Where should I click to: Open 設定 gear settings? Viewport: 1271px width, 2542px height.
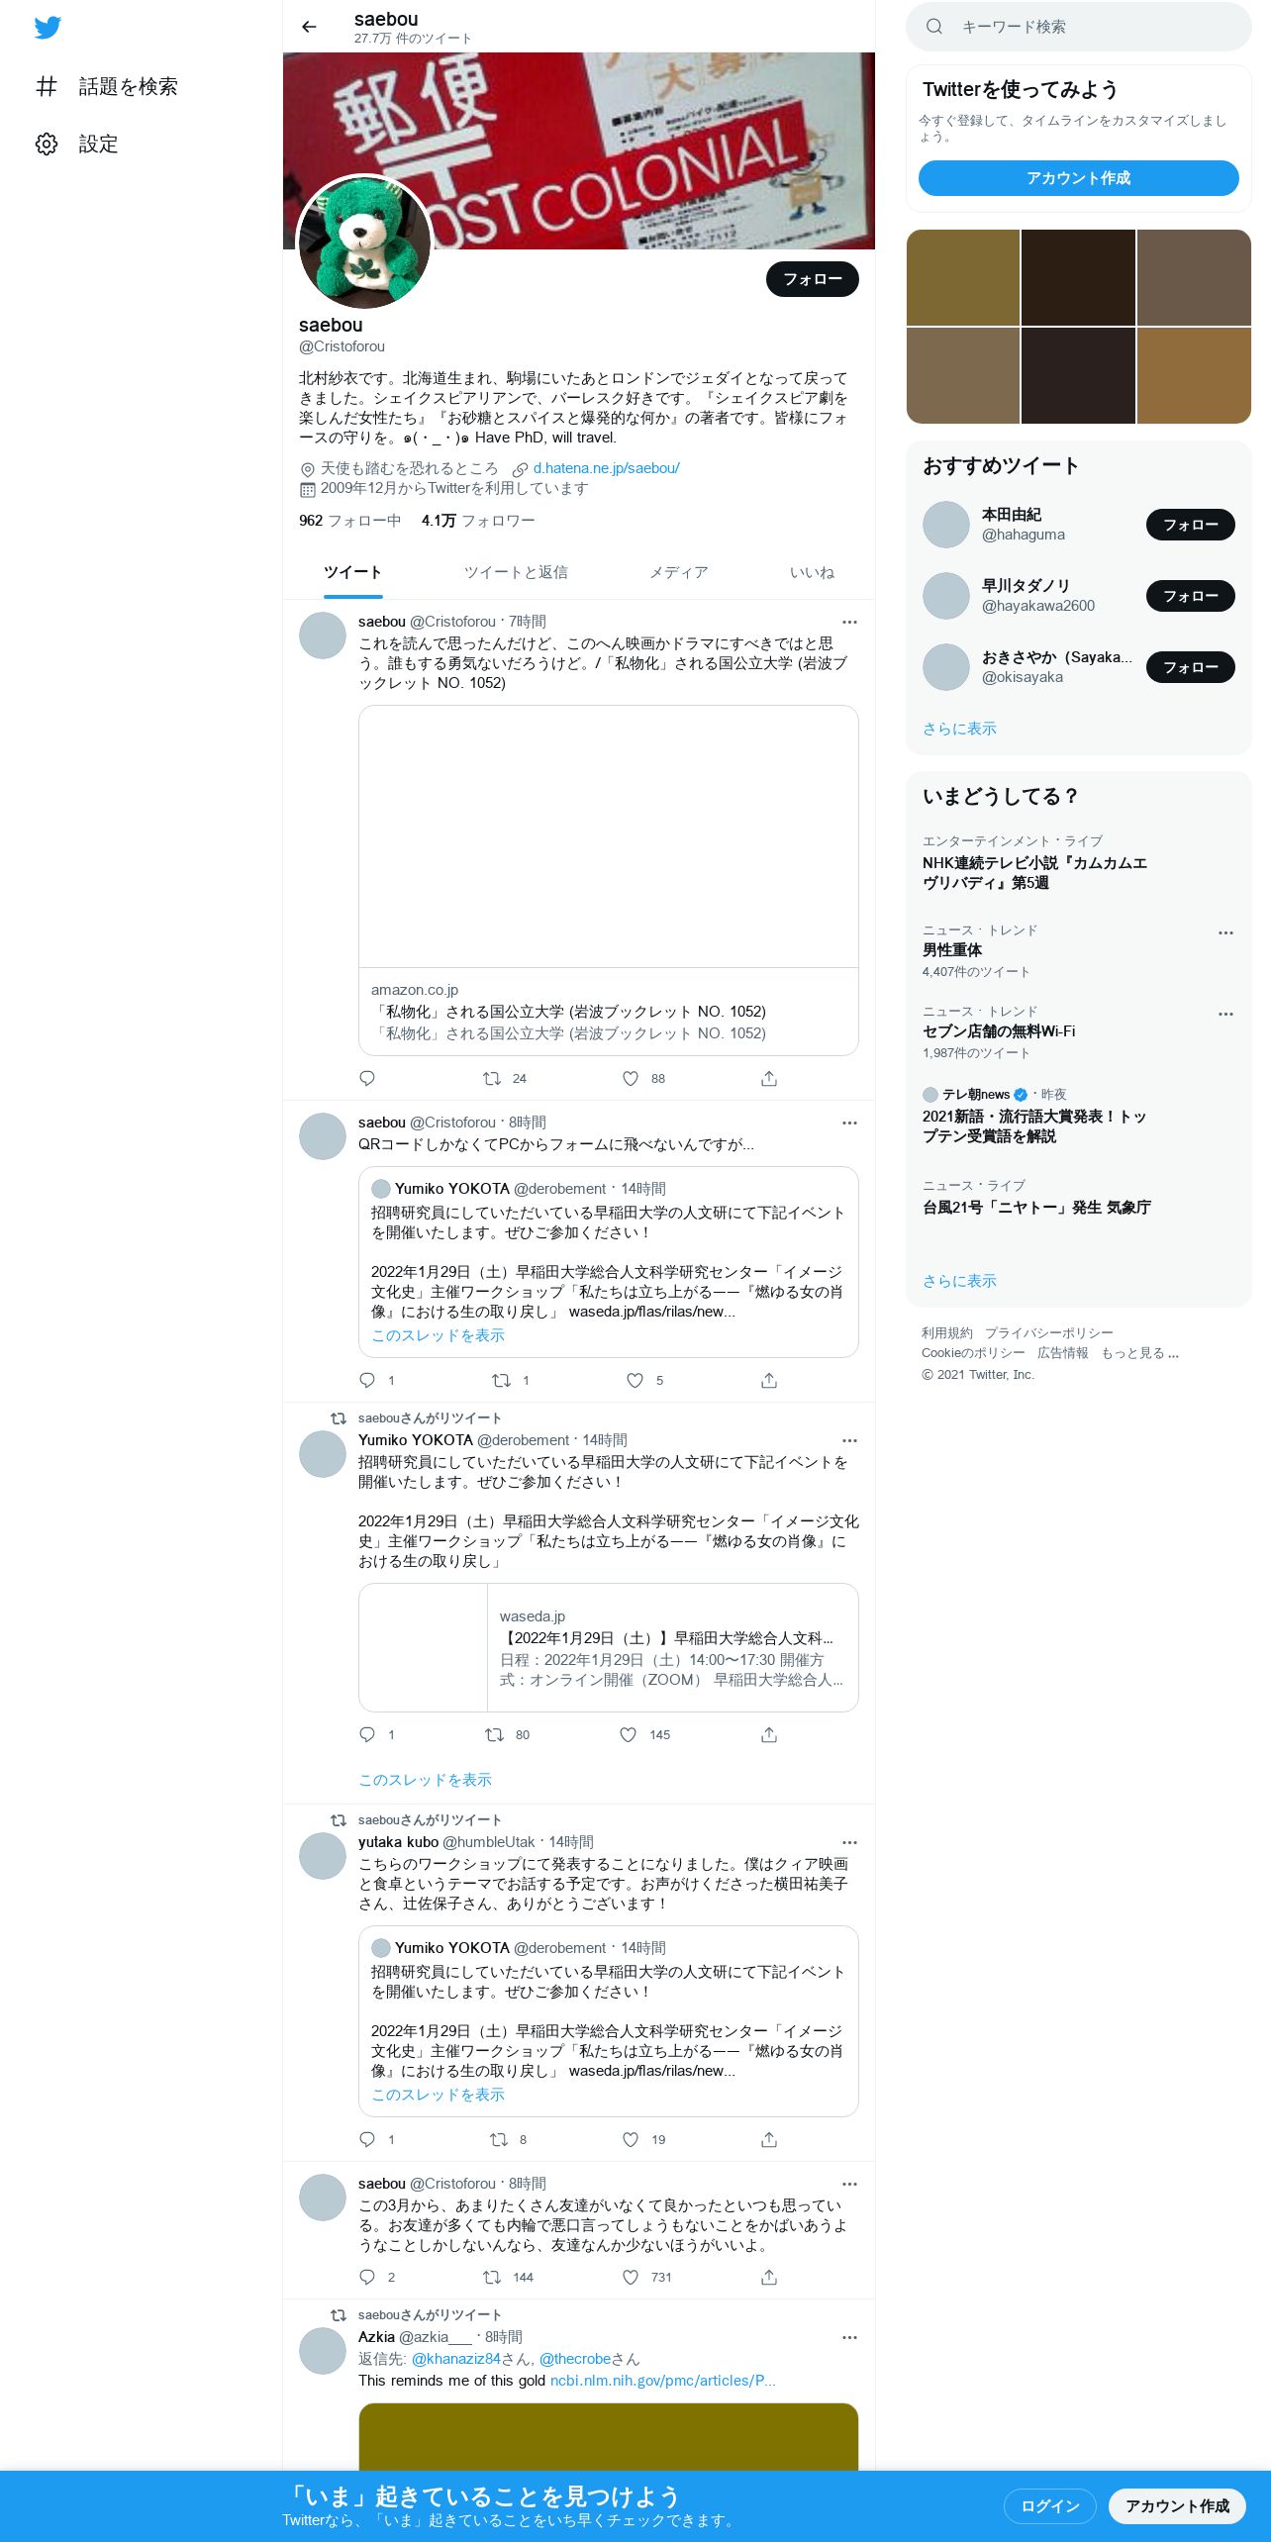click(47, 144)
